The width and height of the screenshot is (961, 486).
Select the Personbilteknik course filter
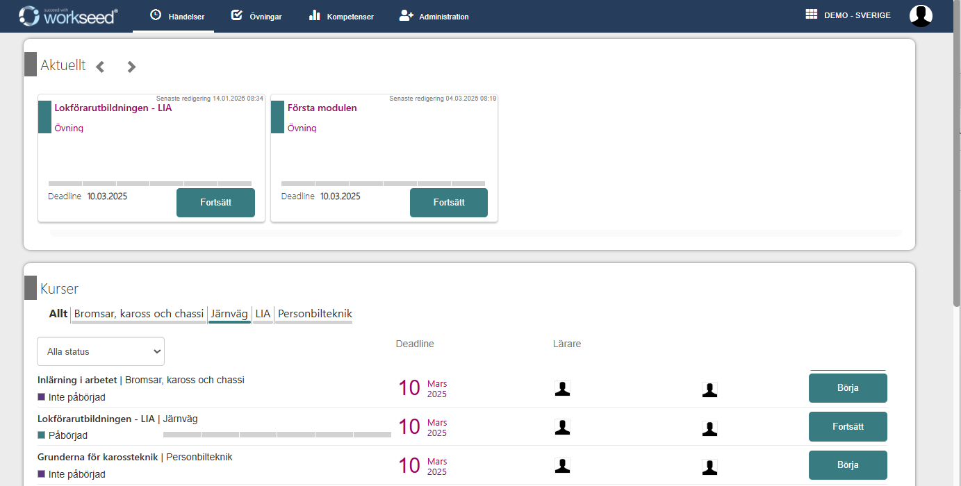[315, 314]
